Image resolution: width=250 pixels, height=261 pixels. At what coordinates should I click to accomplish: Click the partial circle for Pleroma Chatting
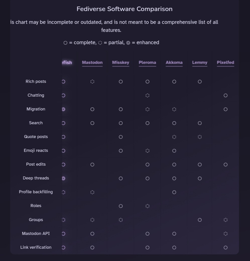(x=148, y=95)
